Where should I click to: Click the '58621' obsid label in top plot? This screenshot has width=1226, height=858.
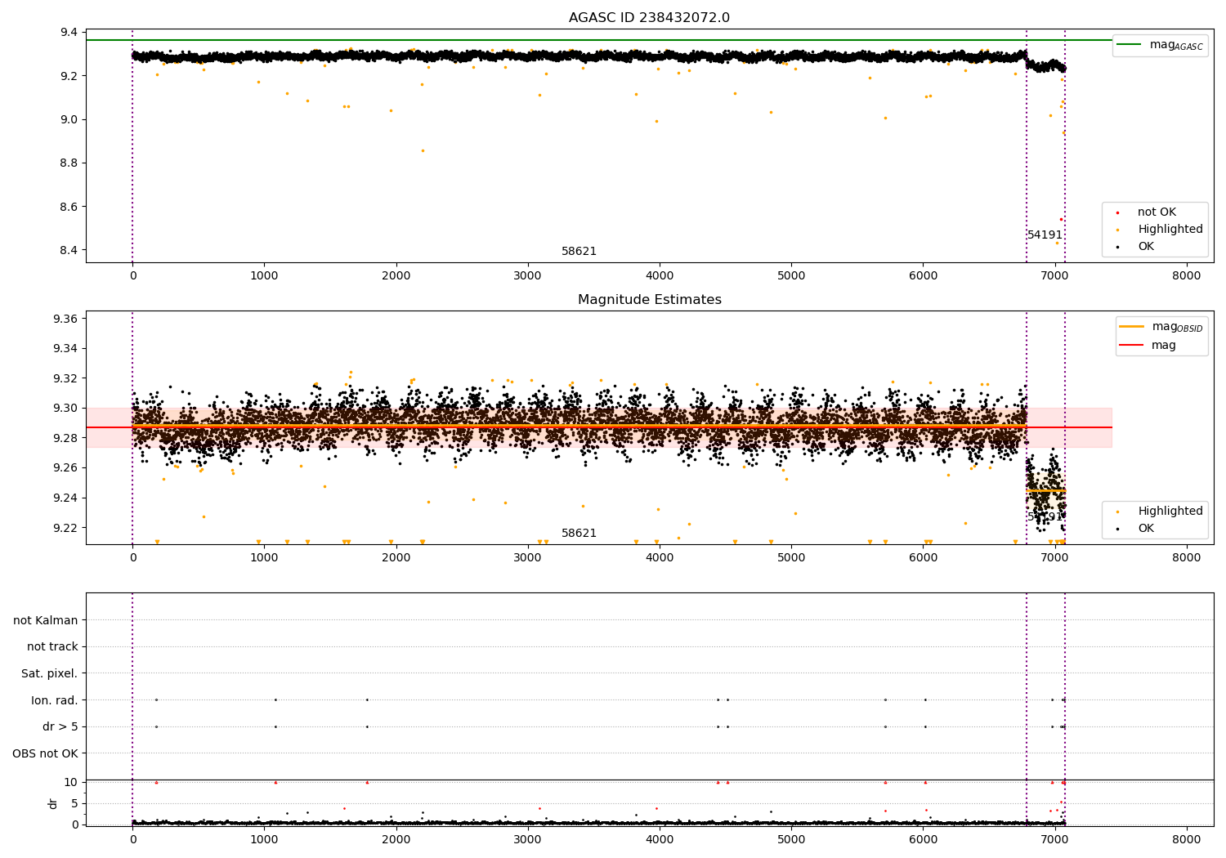coord(579,252)
